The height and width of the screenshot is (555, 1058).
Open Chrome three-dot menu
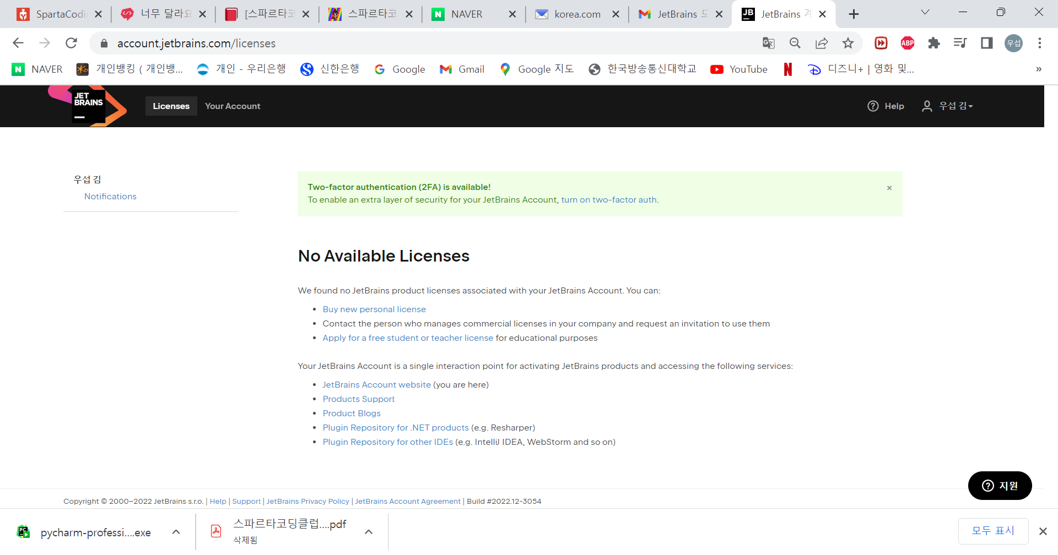(x=1040, y=43)
